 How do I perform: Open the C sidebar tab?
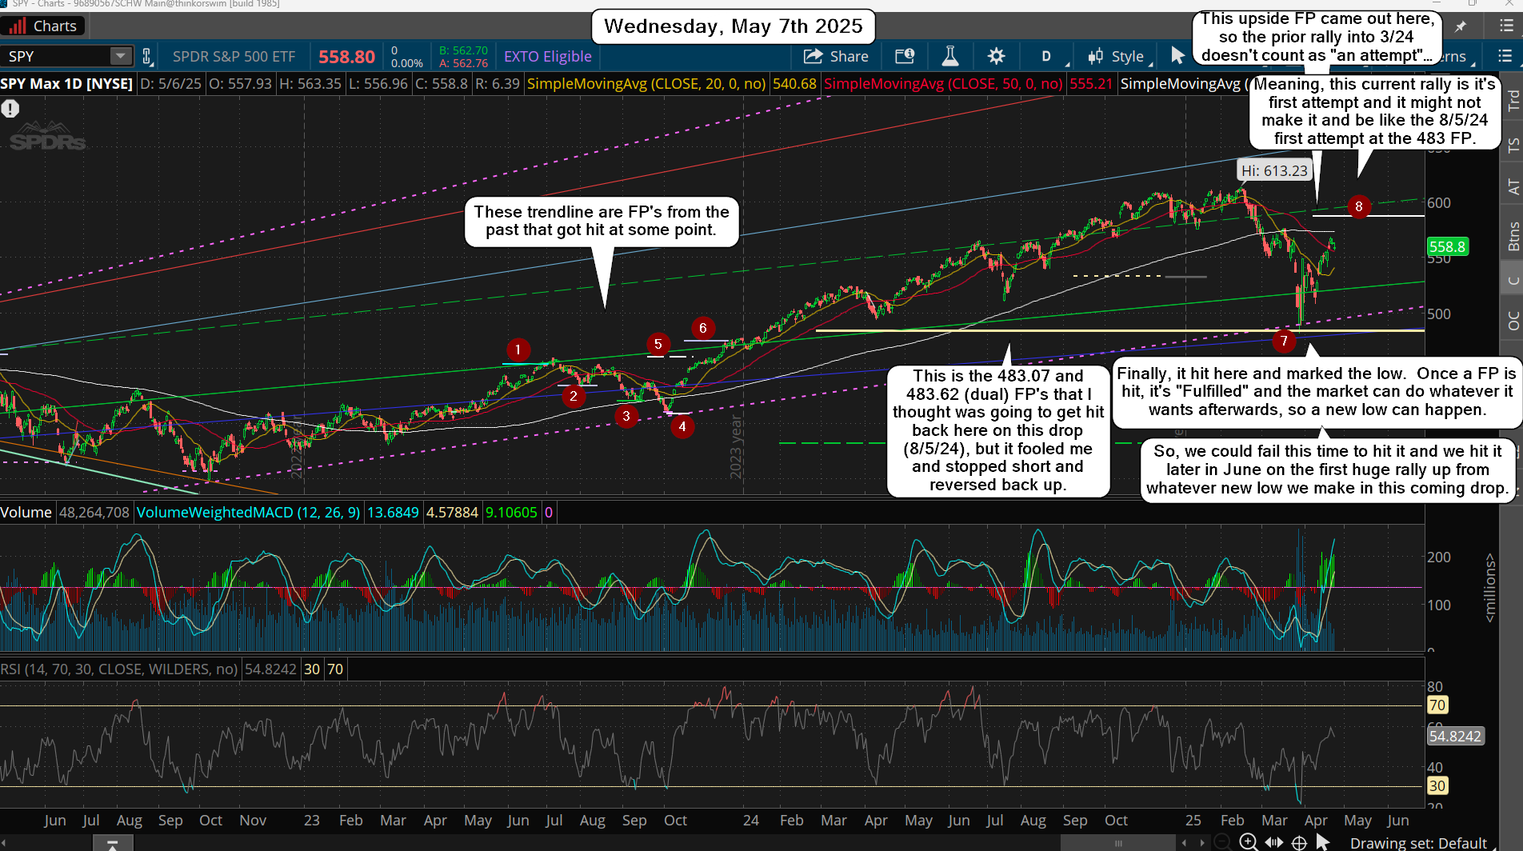pos(1513,280)
